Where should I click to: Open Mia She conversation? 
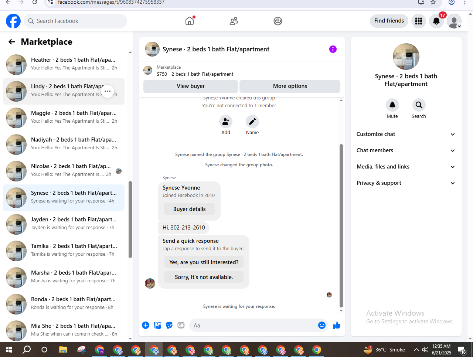coord(64,330)
